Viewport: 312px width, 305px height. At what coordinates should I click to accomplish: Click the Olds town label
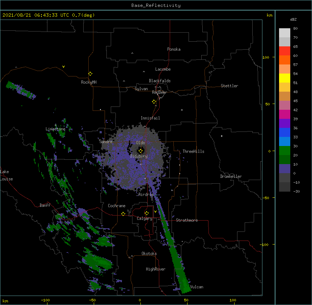pos(140,143)
